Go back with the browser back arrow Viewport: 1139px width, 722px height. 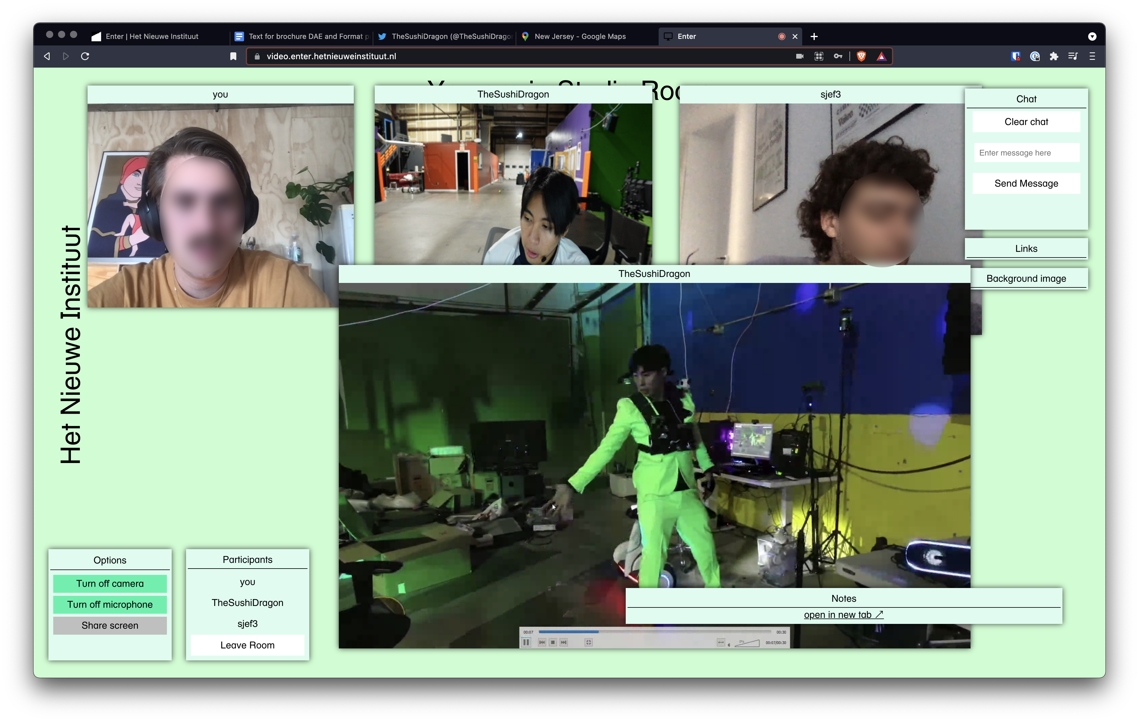point(47,56)
